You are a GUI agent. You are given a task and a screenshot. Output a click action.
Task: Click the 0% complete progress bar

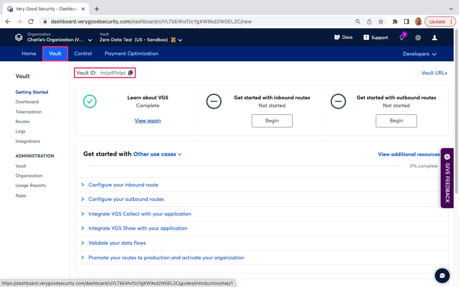click(x=245, y=166)
